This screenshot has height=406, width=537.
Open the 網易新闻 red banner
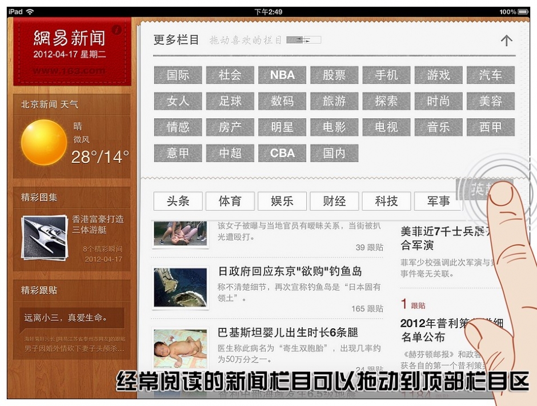(x=72, y=51)
